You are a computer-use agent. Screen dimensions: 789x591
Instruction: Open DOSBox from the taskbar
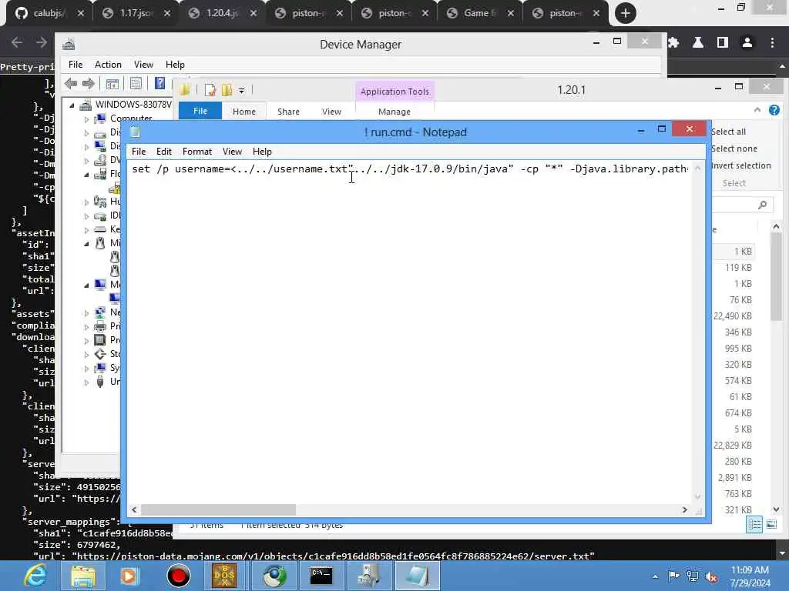(x=224, y=576)
